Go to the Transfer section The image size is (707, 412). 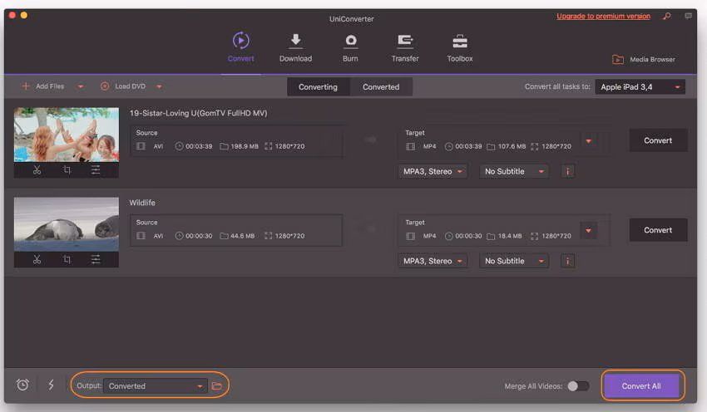click(405, 47)
